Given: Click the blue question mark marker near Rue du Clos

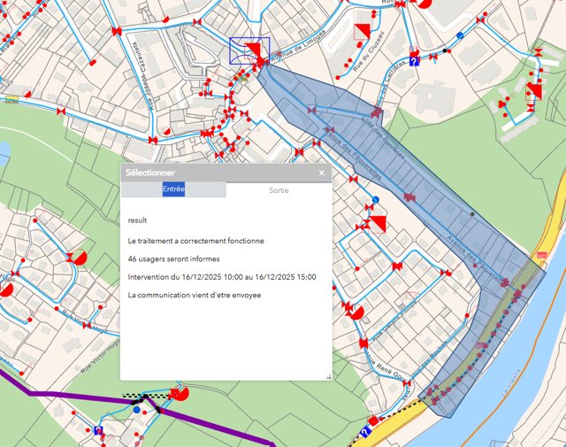Looking at the screenshot, I should [x=414, y=62].
